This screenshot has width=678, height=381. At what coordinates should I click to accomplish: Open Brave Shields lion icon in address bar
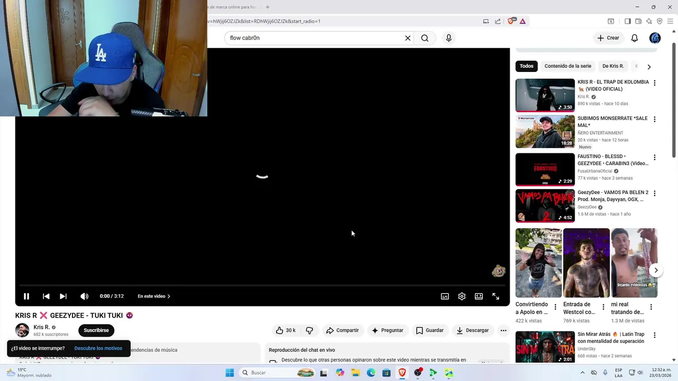coord(511,21)
